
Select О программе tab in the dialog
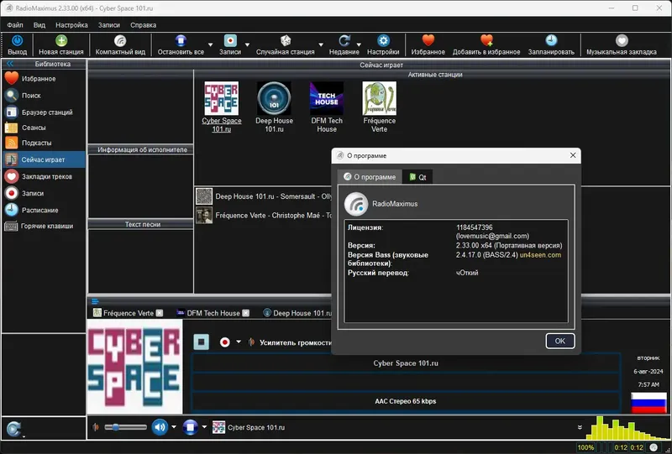370,177
